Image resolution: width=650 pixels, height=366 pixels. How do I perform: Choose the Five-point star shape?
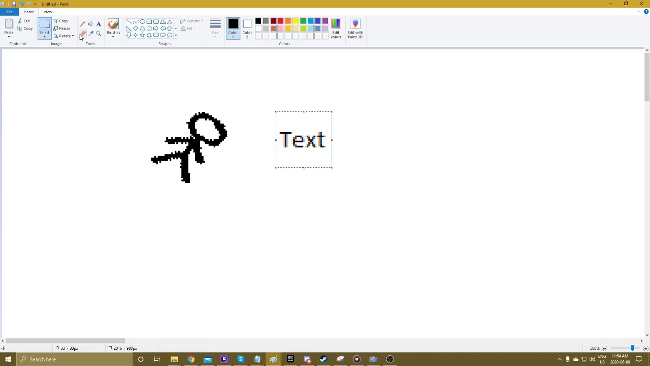(x=142, y=35)
